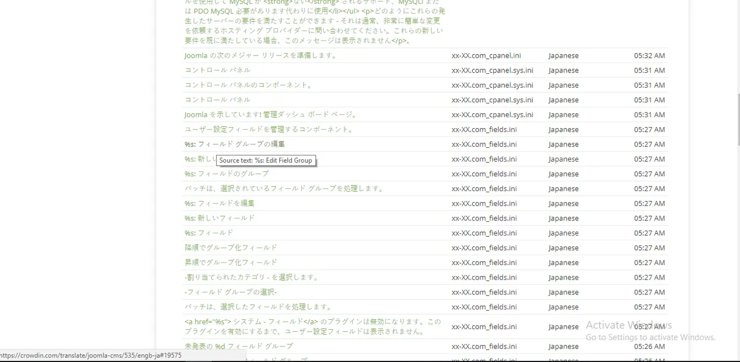Click xx-XX.com_fields.ini in '降順でグループ化フィールド' row
The height and width of the screenshot is (362, 740).
coord(484,248)
